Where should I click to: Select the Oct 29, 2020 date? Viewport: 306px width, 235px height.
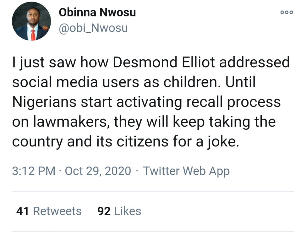(98, 171)
